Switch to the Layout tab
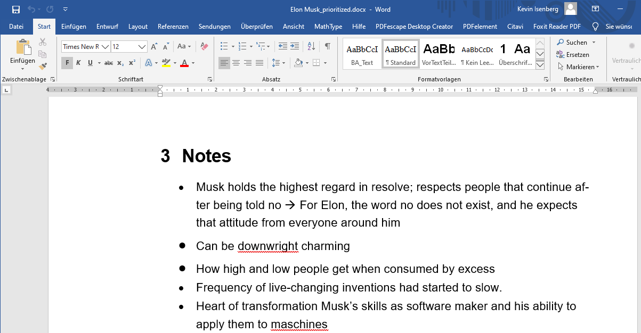Image resolution: width=641 pixels, height=333 pixels. coord(138,27)
